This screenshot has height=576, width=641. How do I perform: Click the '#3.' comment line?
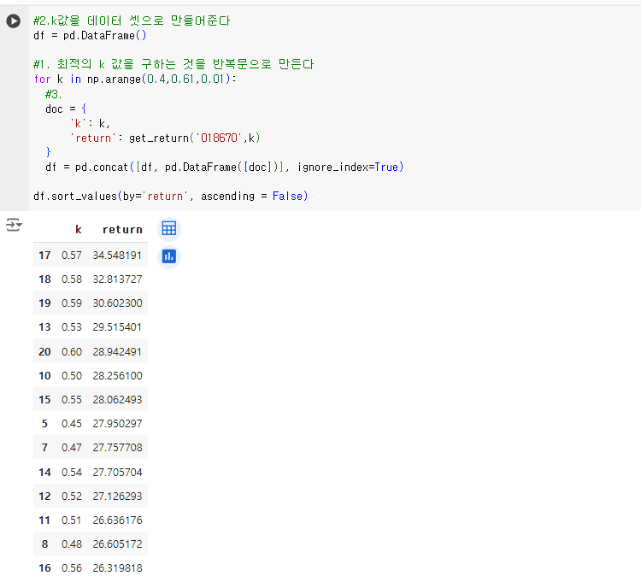[x=54, y=94]
